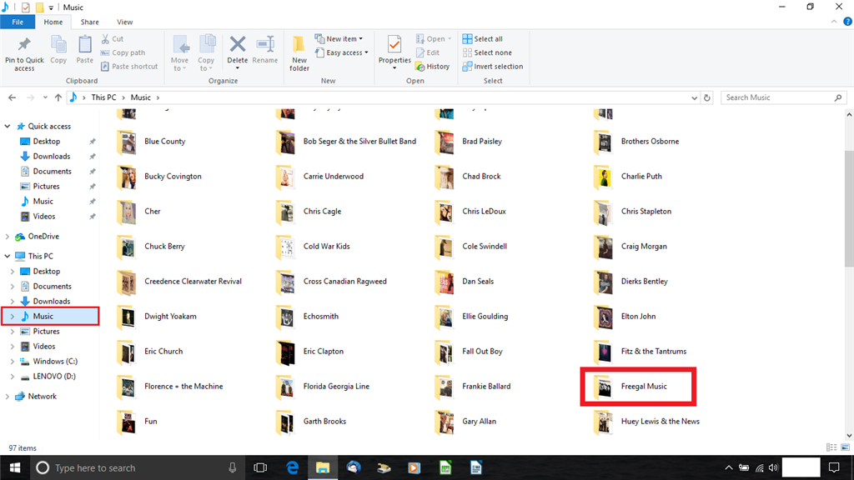Expand the Windows (C:) drive node
This screenshot has width=854, height=480.
(13, 362)
